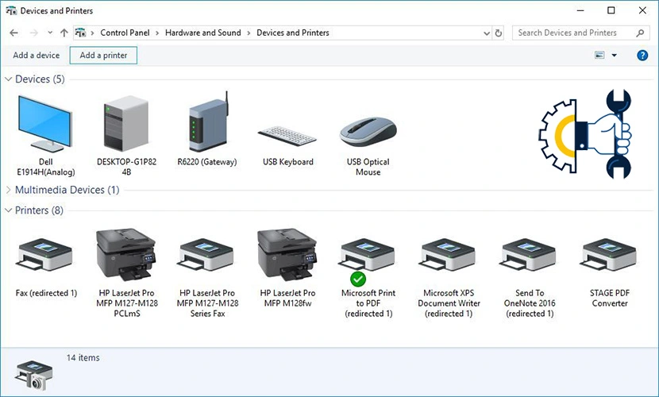Refresh the Devices and Printers view
Image resolution: width=659 pixels, height=397 pixels.
point(499,33)
